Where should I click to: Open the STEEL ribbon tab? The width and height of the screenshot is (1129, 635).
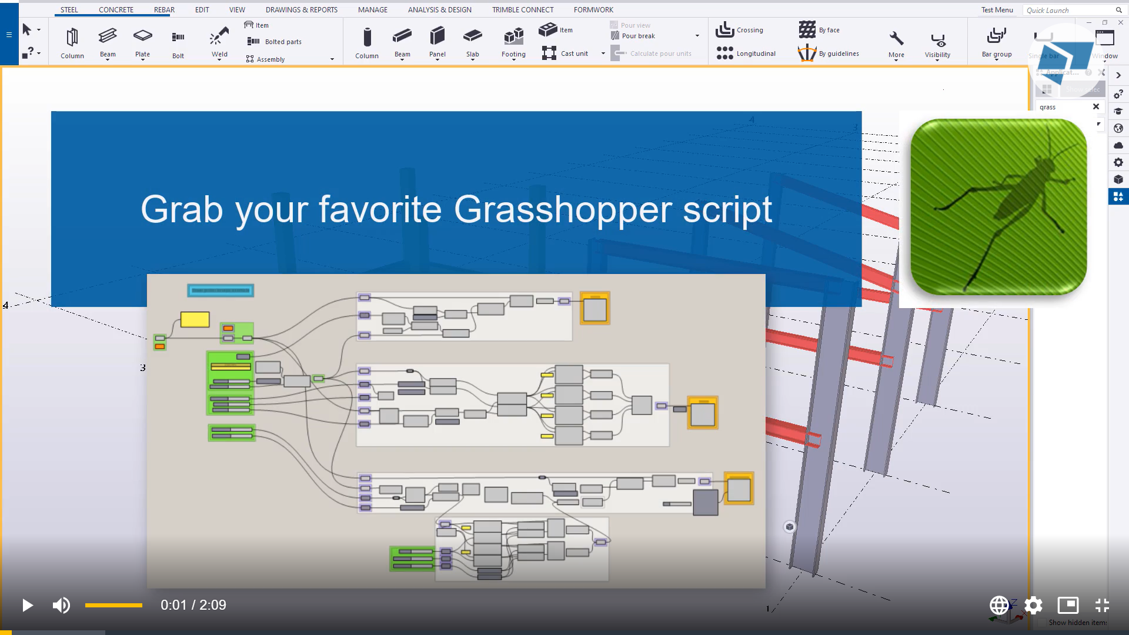pos(69,10)
